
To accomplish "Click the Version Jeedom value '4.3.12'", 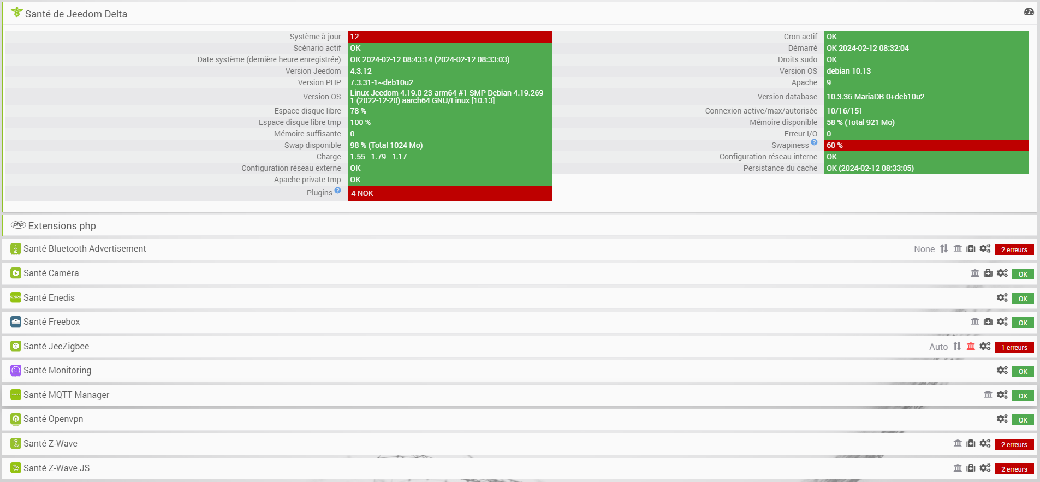I will (361, 71).
